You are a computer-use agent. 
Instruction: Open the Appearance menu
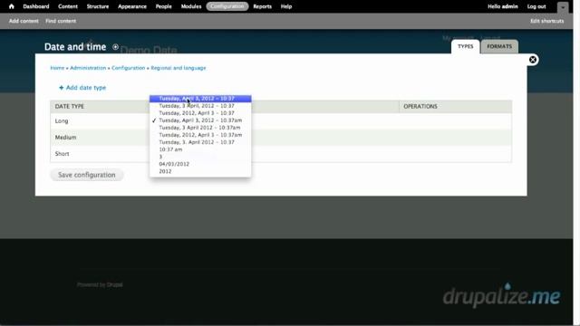(132, 6)
